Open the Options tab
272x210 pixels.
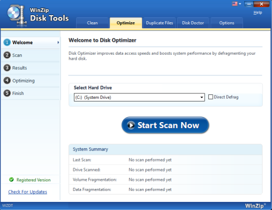[x=227, y=23]
